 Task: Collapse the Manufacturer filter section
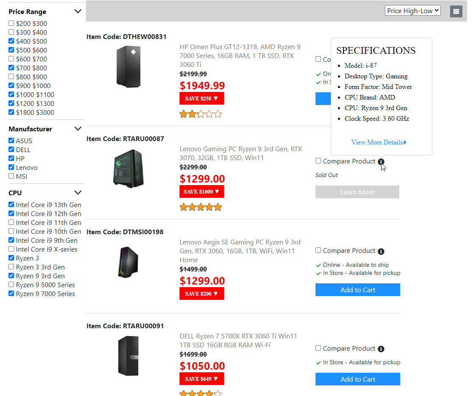(x=77, y=129)
